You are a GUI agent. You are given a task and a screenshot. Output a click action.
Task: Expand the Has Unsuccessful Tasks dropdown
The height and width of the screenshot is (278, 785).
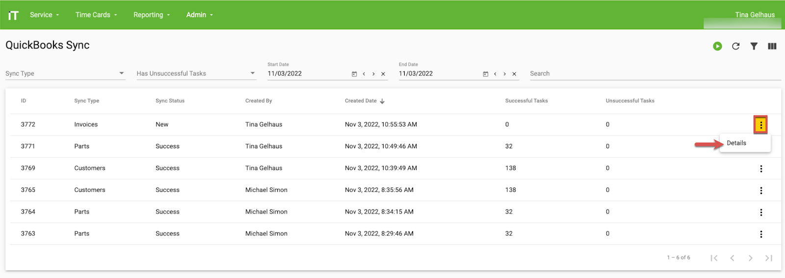click(x=253, y=73)
